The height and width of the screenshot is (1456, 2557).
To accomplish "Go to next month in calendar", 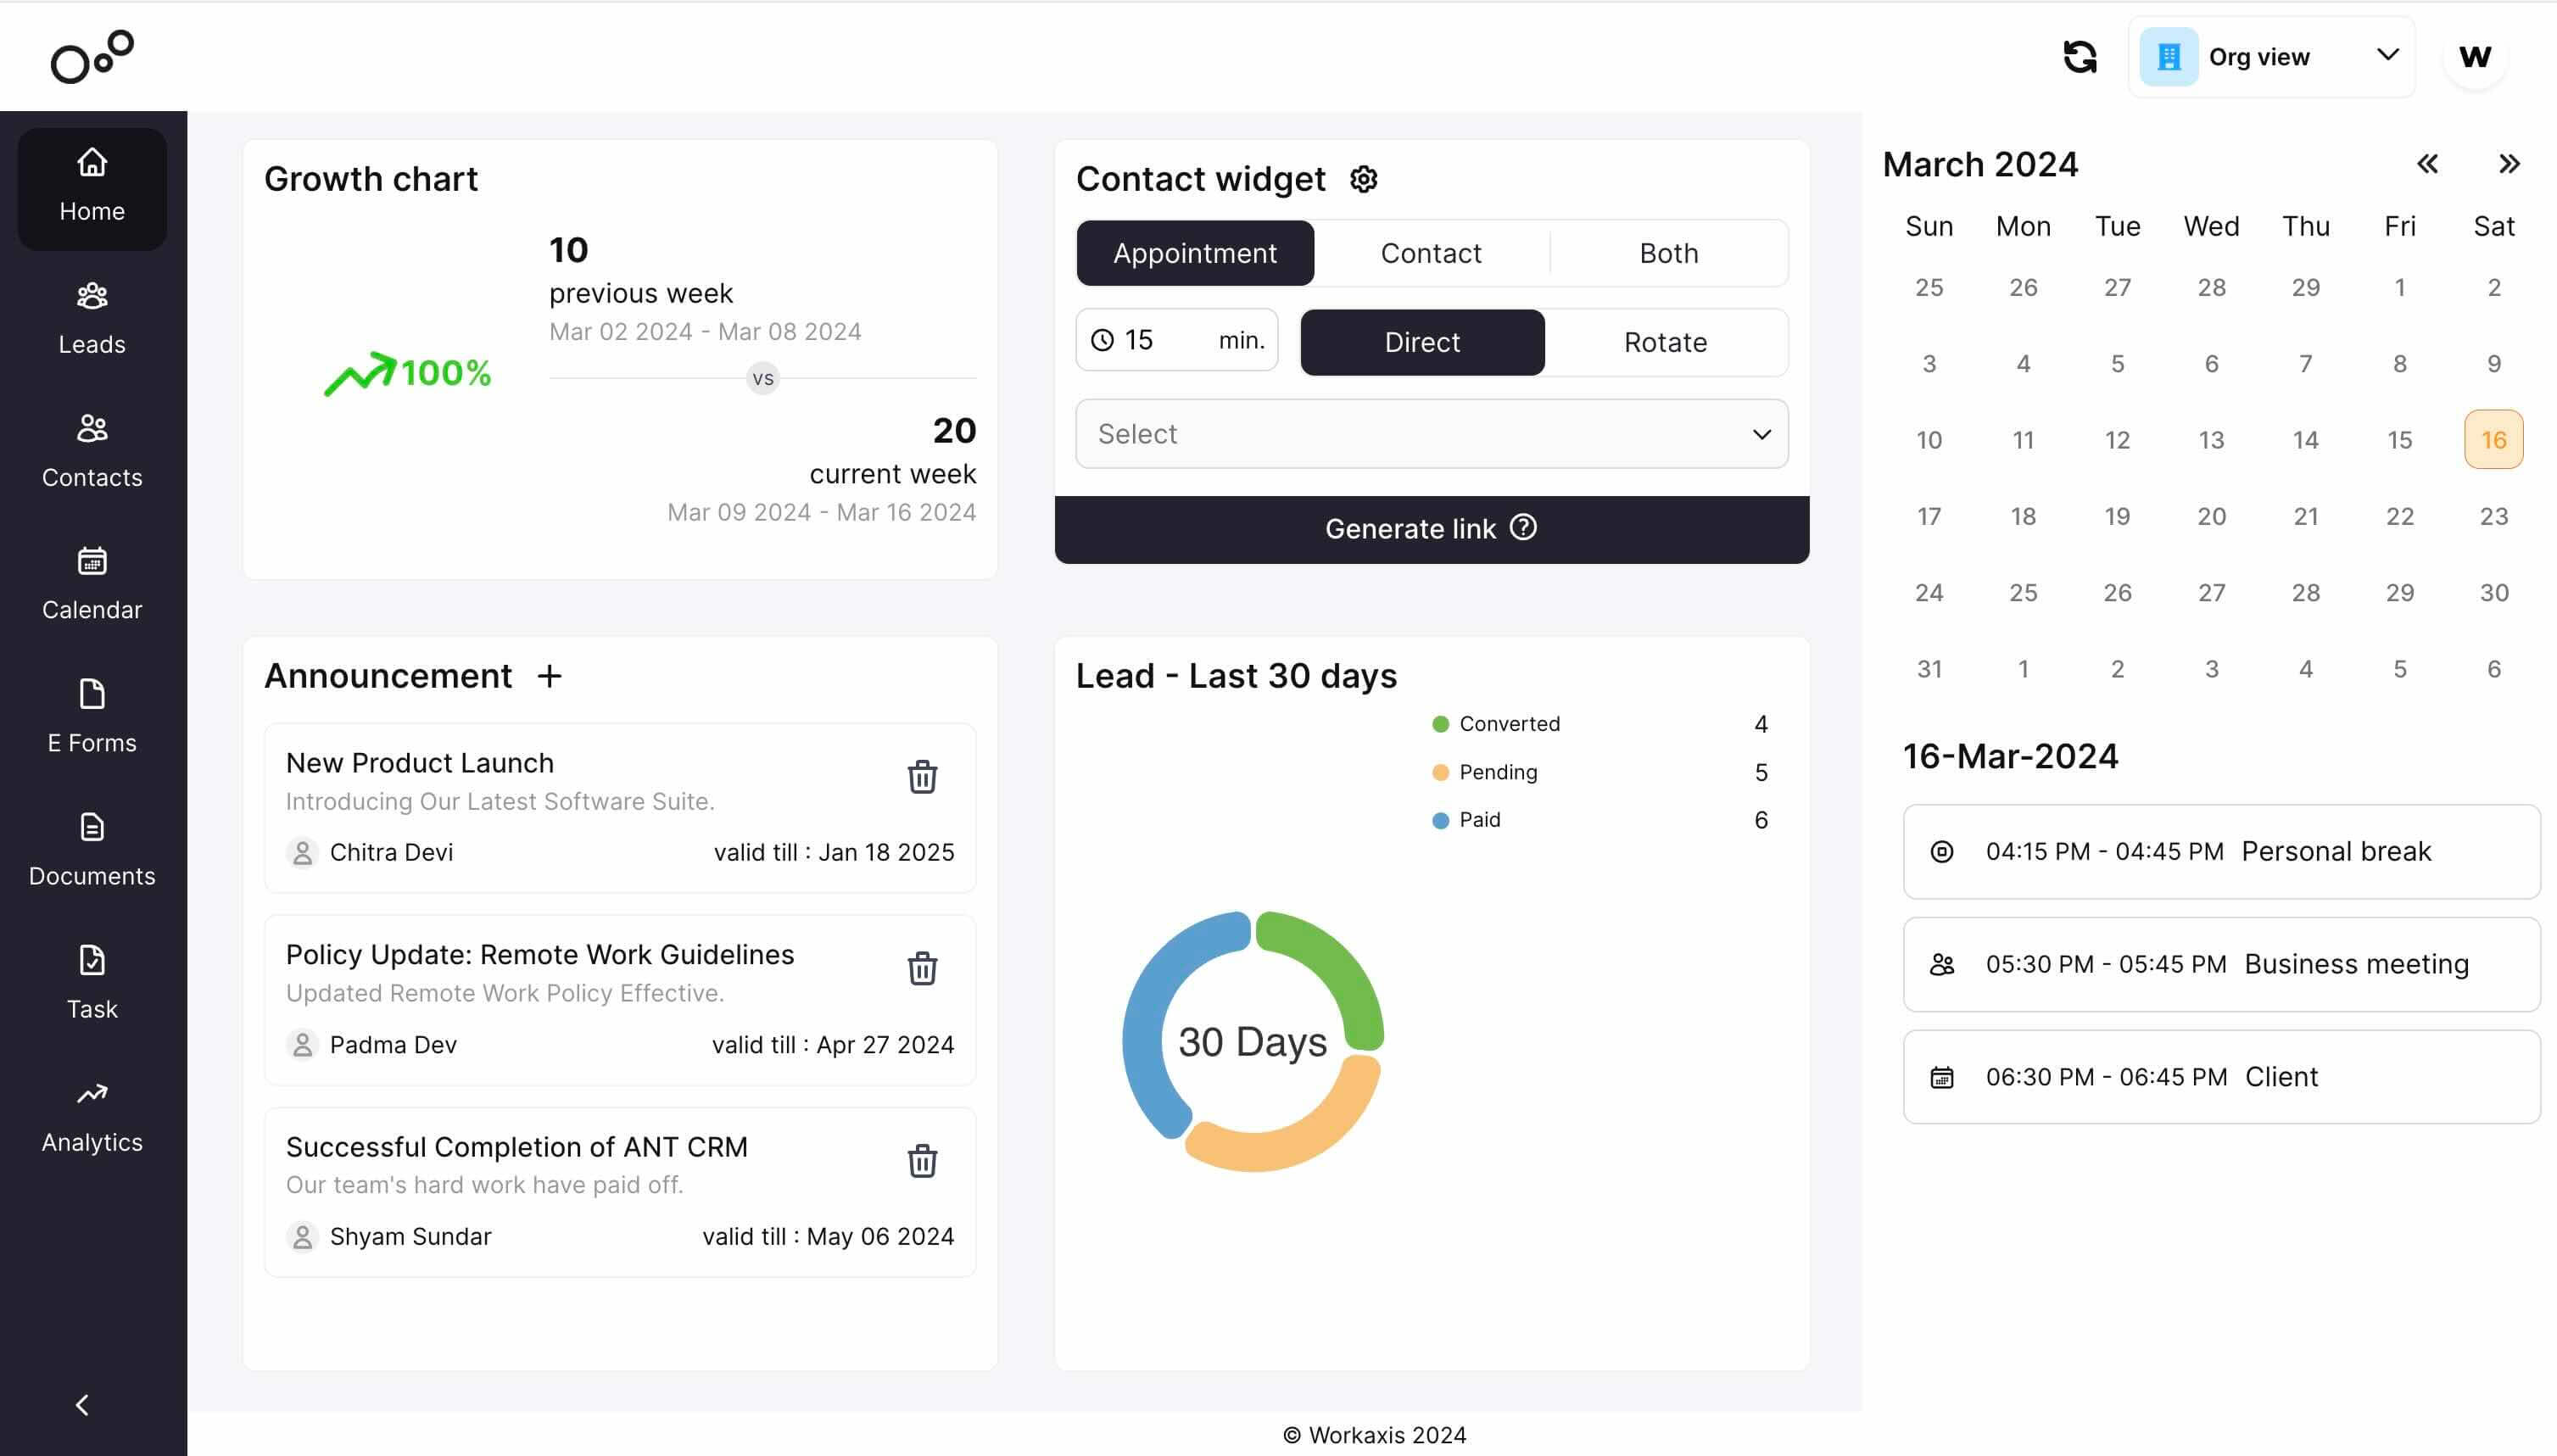I will click(2508, 164).
